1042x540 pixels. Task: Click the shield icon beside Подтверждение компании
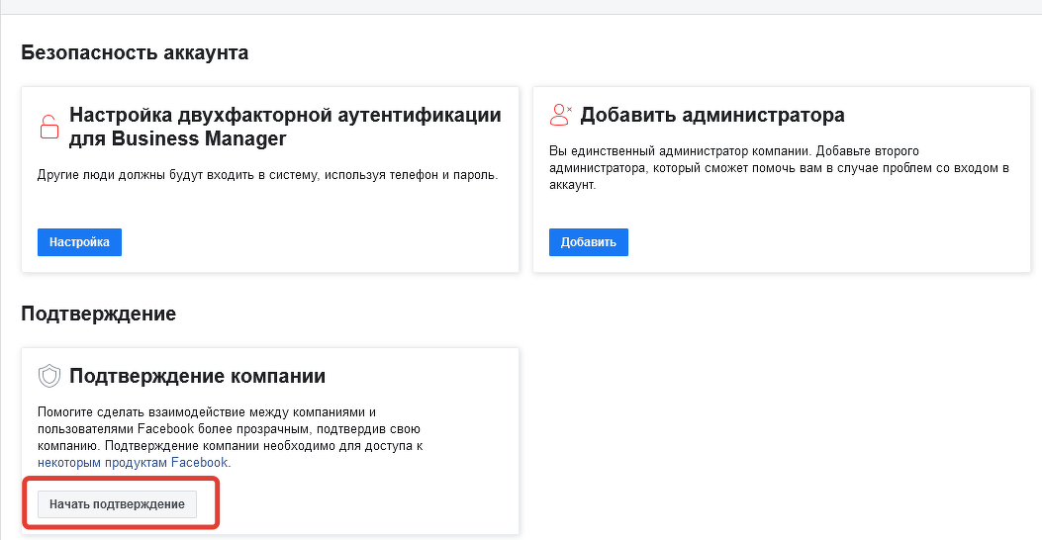click(x=48, y=376)
